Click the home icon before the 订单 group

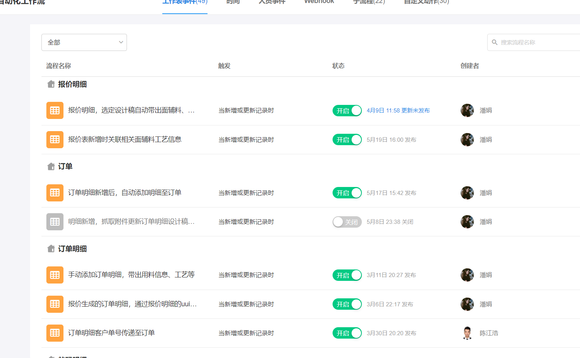point(51,166)
